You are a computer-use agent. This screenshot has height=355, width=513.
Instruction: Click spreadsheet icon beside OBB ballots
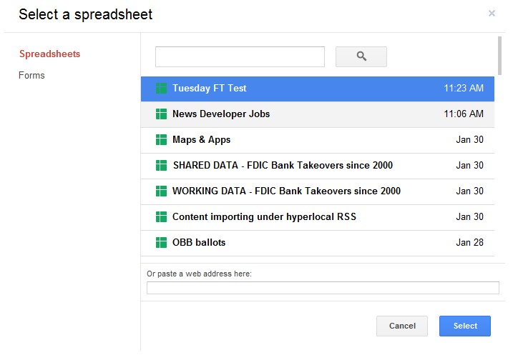point(161,243)
